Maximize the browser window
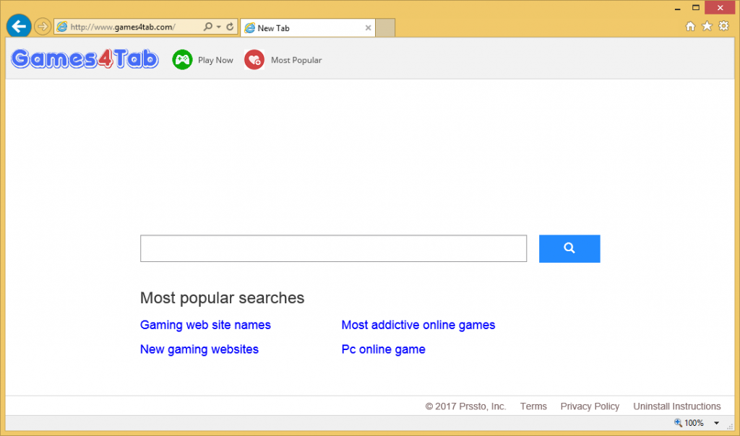The image size is (740, 436). tap(696, 7)
